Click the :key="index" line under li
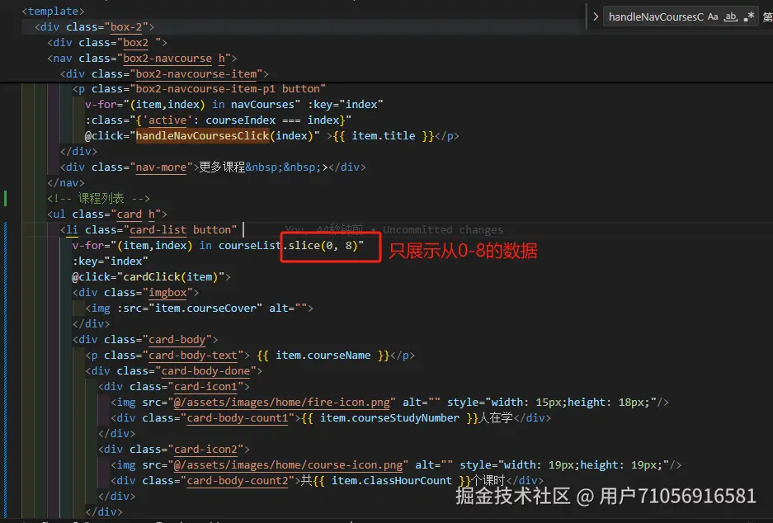 click(111, 261)
